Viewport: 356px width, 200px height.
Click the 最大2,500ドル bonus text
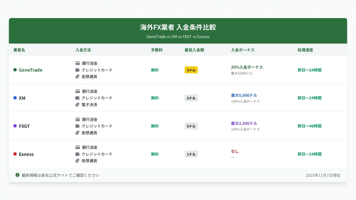pyautogui.click(x=244, y=123)
